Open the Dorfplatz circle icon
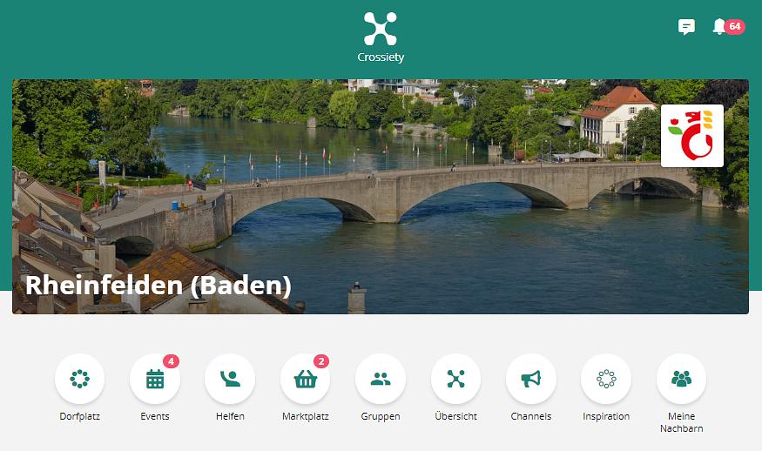762x451 pixels. (x=80, y=379)
